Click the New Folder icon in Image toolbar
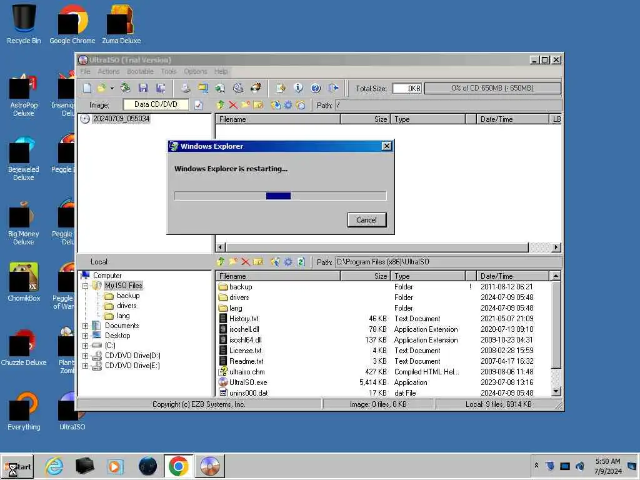 point(246,105)
